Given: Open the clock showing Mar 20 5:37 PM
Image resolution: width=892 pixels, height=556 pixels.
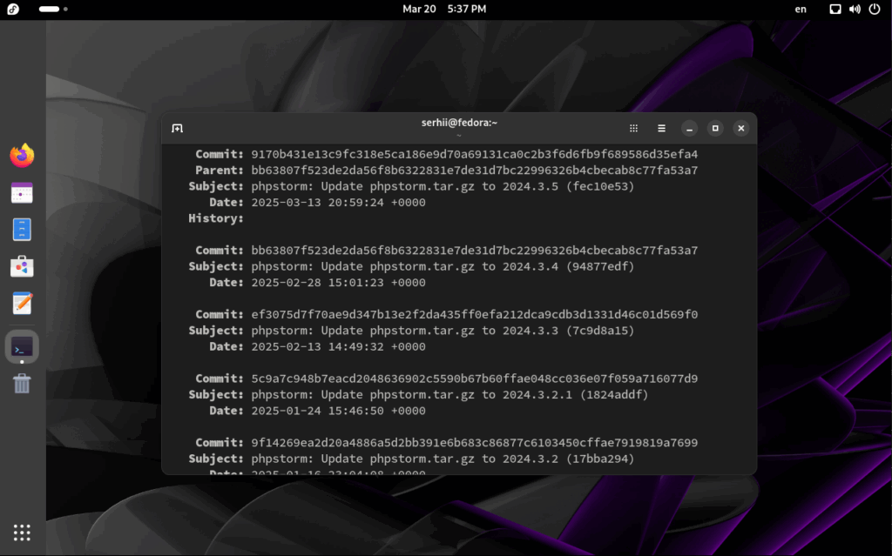Looking at the screenshot, I should pyautogui.click(x=444, y=9).
